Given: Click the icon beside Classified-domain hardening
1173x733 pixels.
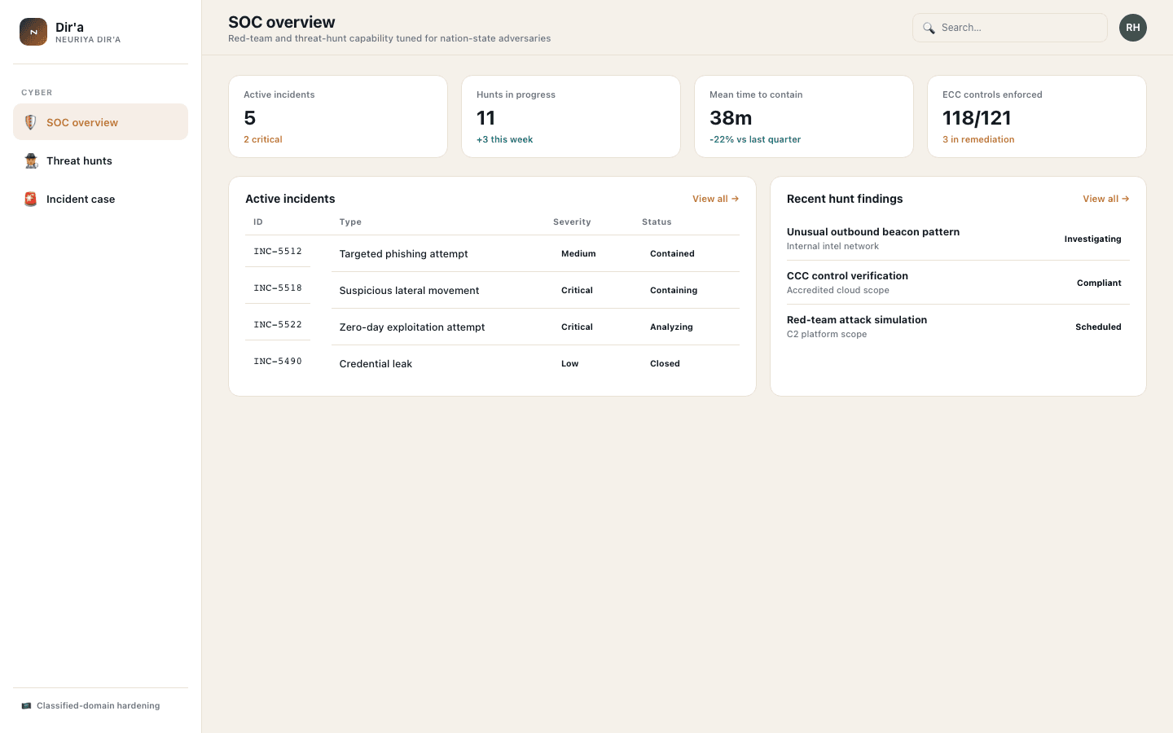Looking at the screenshot, I should click(26, 706).
